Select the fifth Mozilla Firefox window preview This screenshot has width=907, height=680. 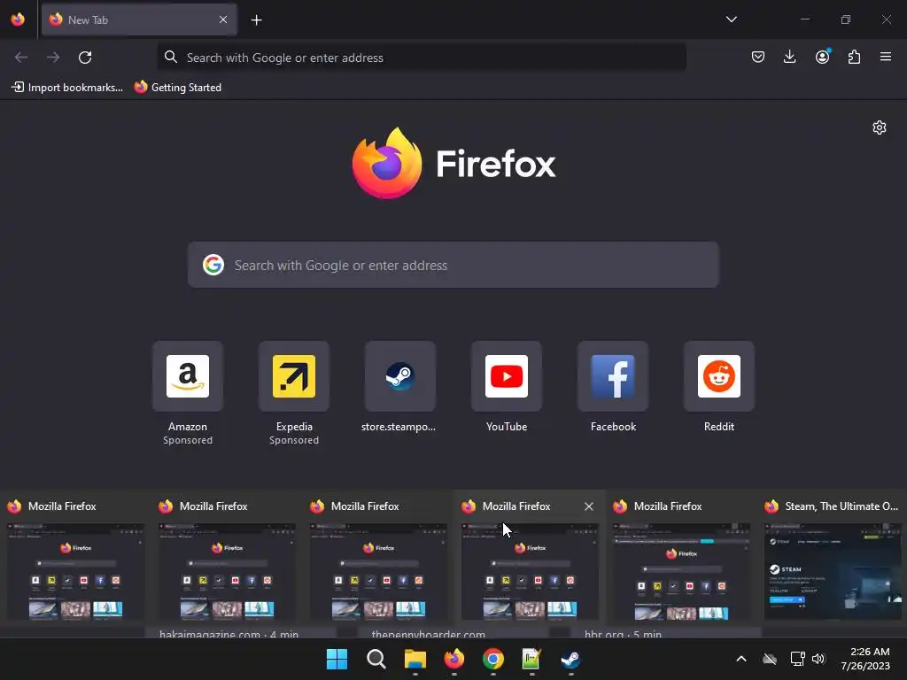point(681,560)
